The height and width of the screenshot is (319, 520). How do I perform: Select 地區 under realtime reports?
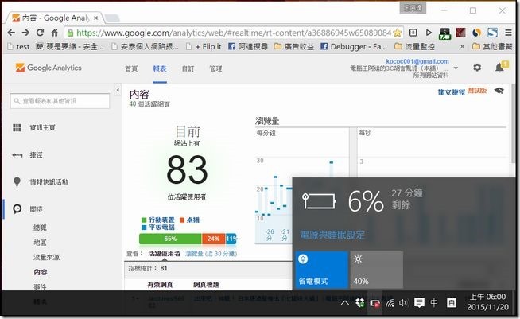coord(40,243)
